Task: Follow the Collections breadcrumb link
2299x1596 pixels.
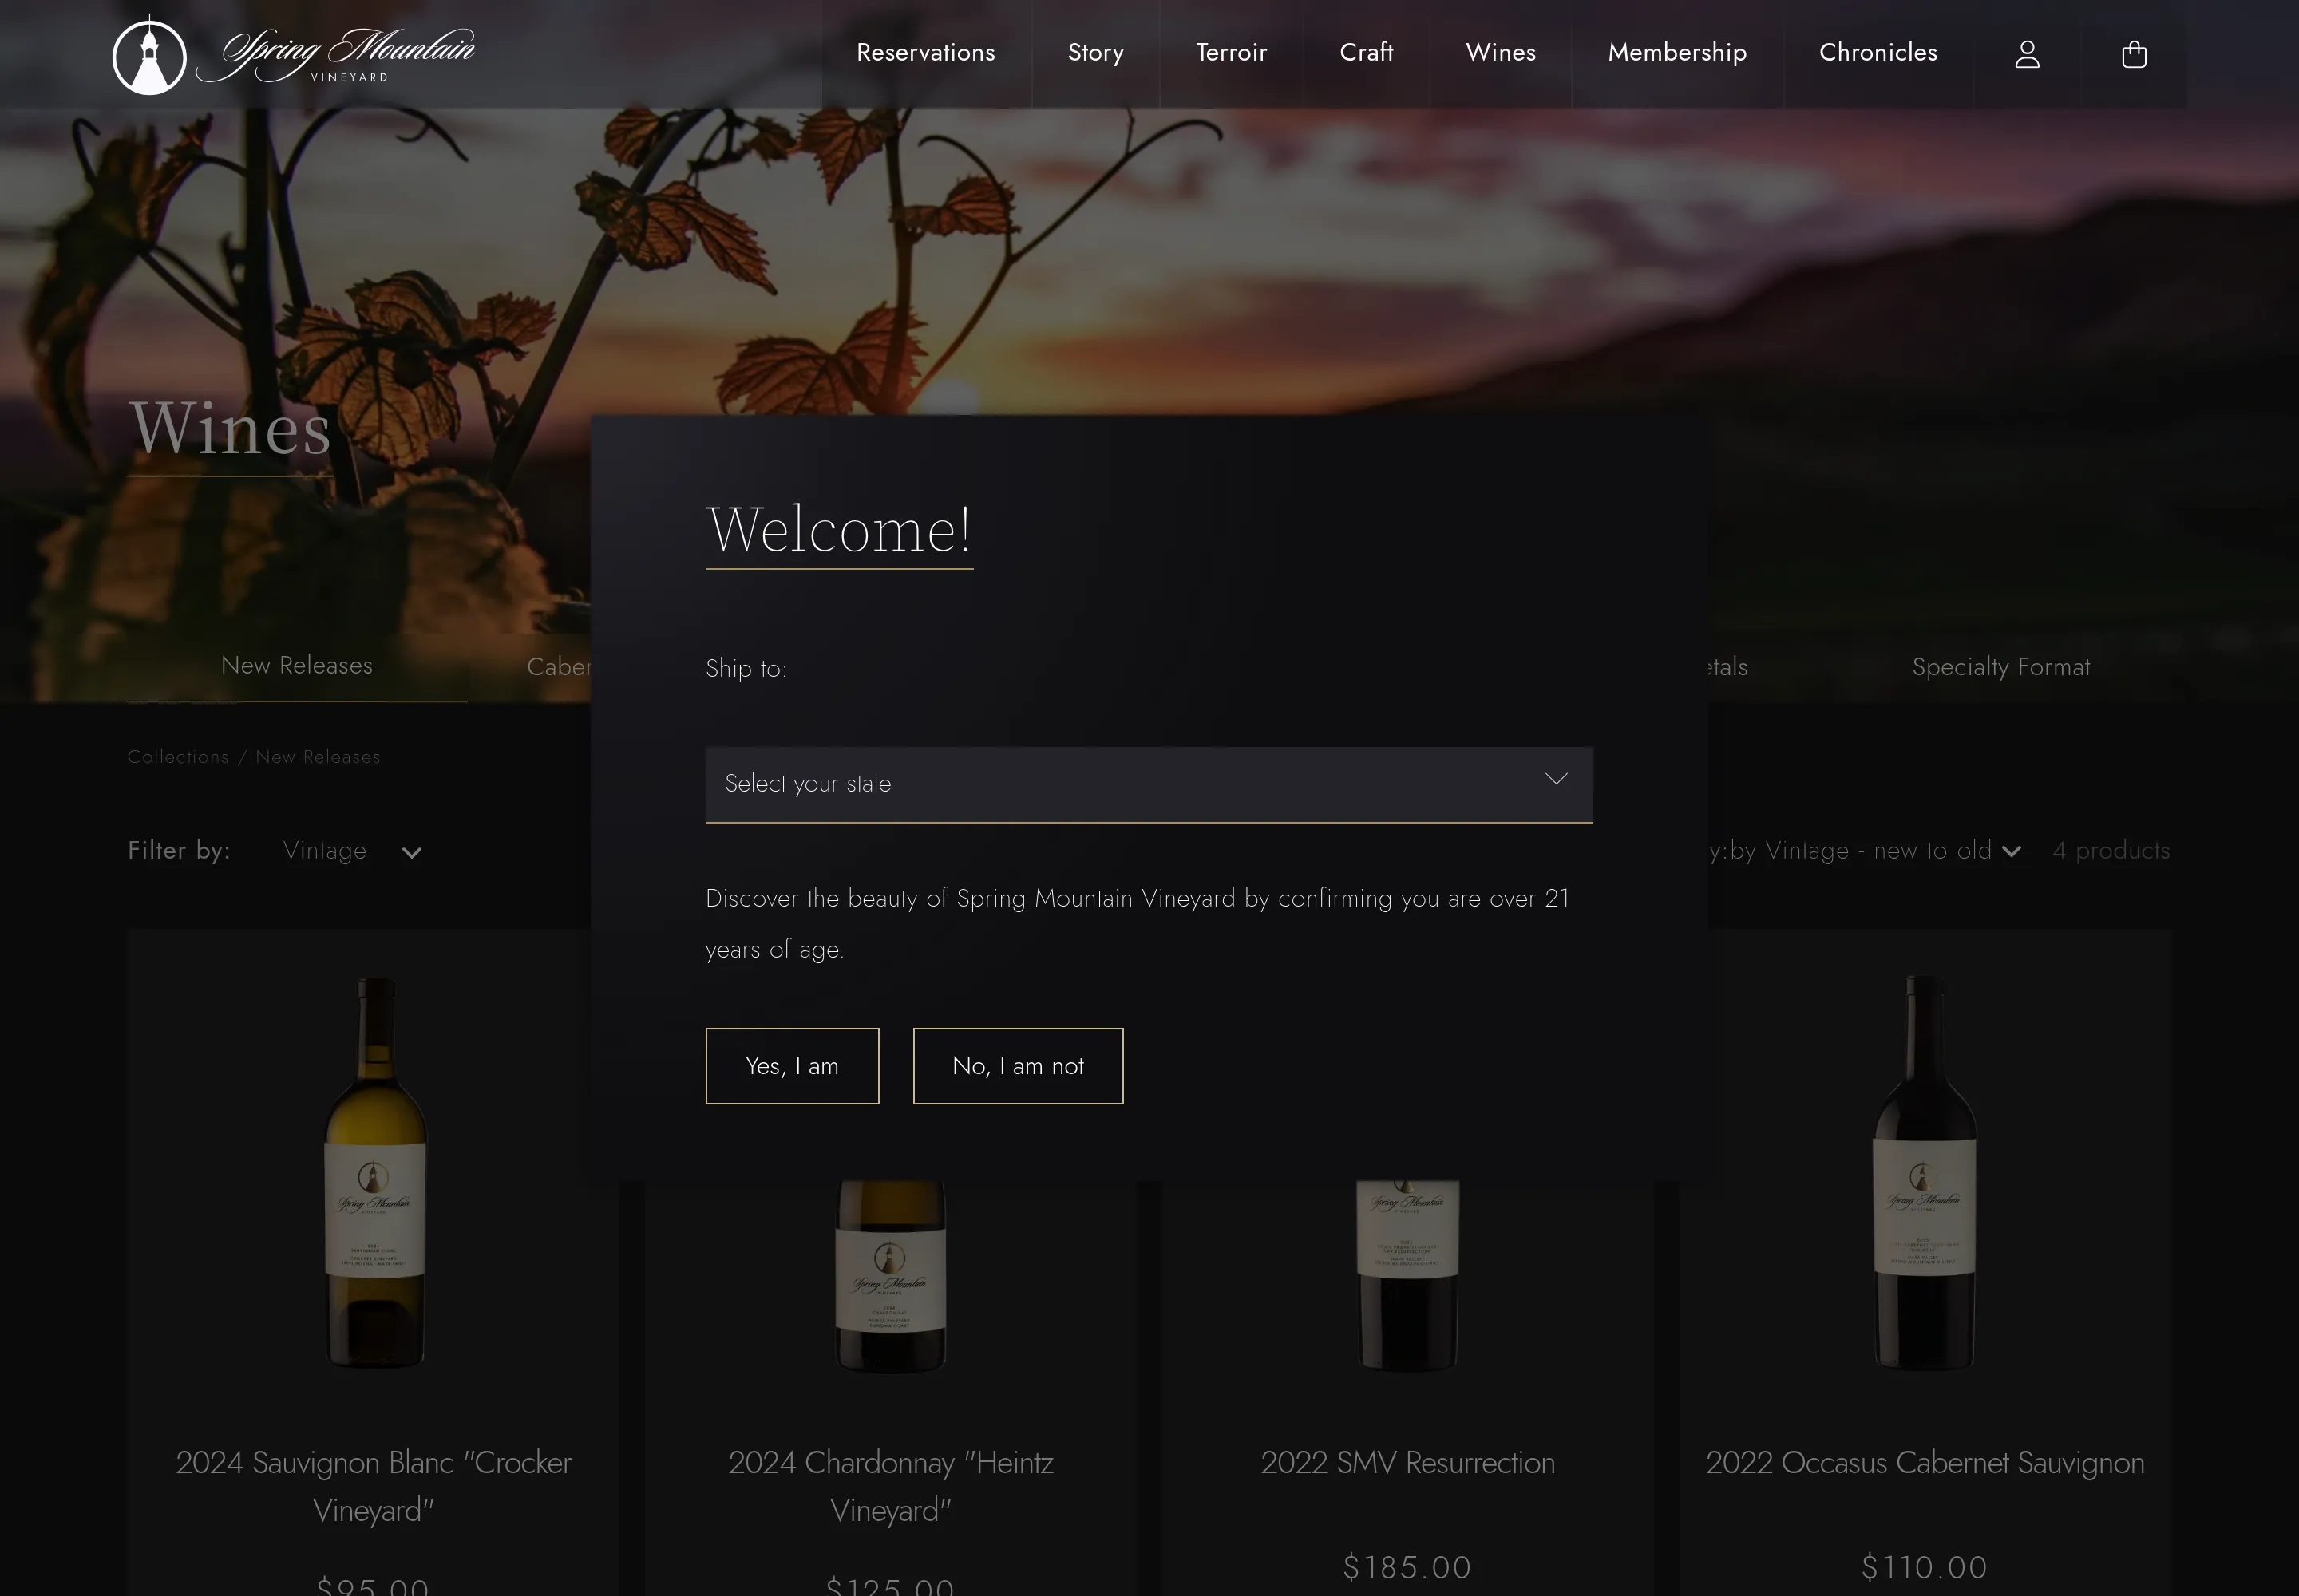Action: 178,757
